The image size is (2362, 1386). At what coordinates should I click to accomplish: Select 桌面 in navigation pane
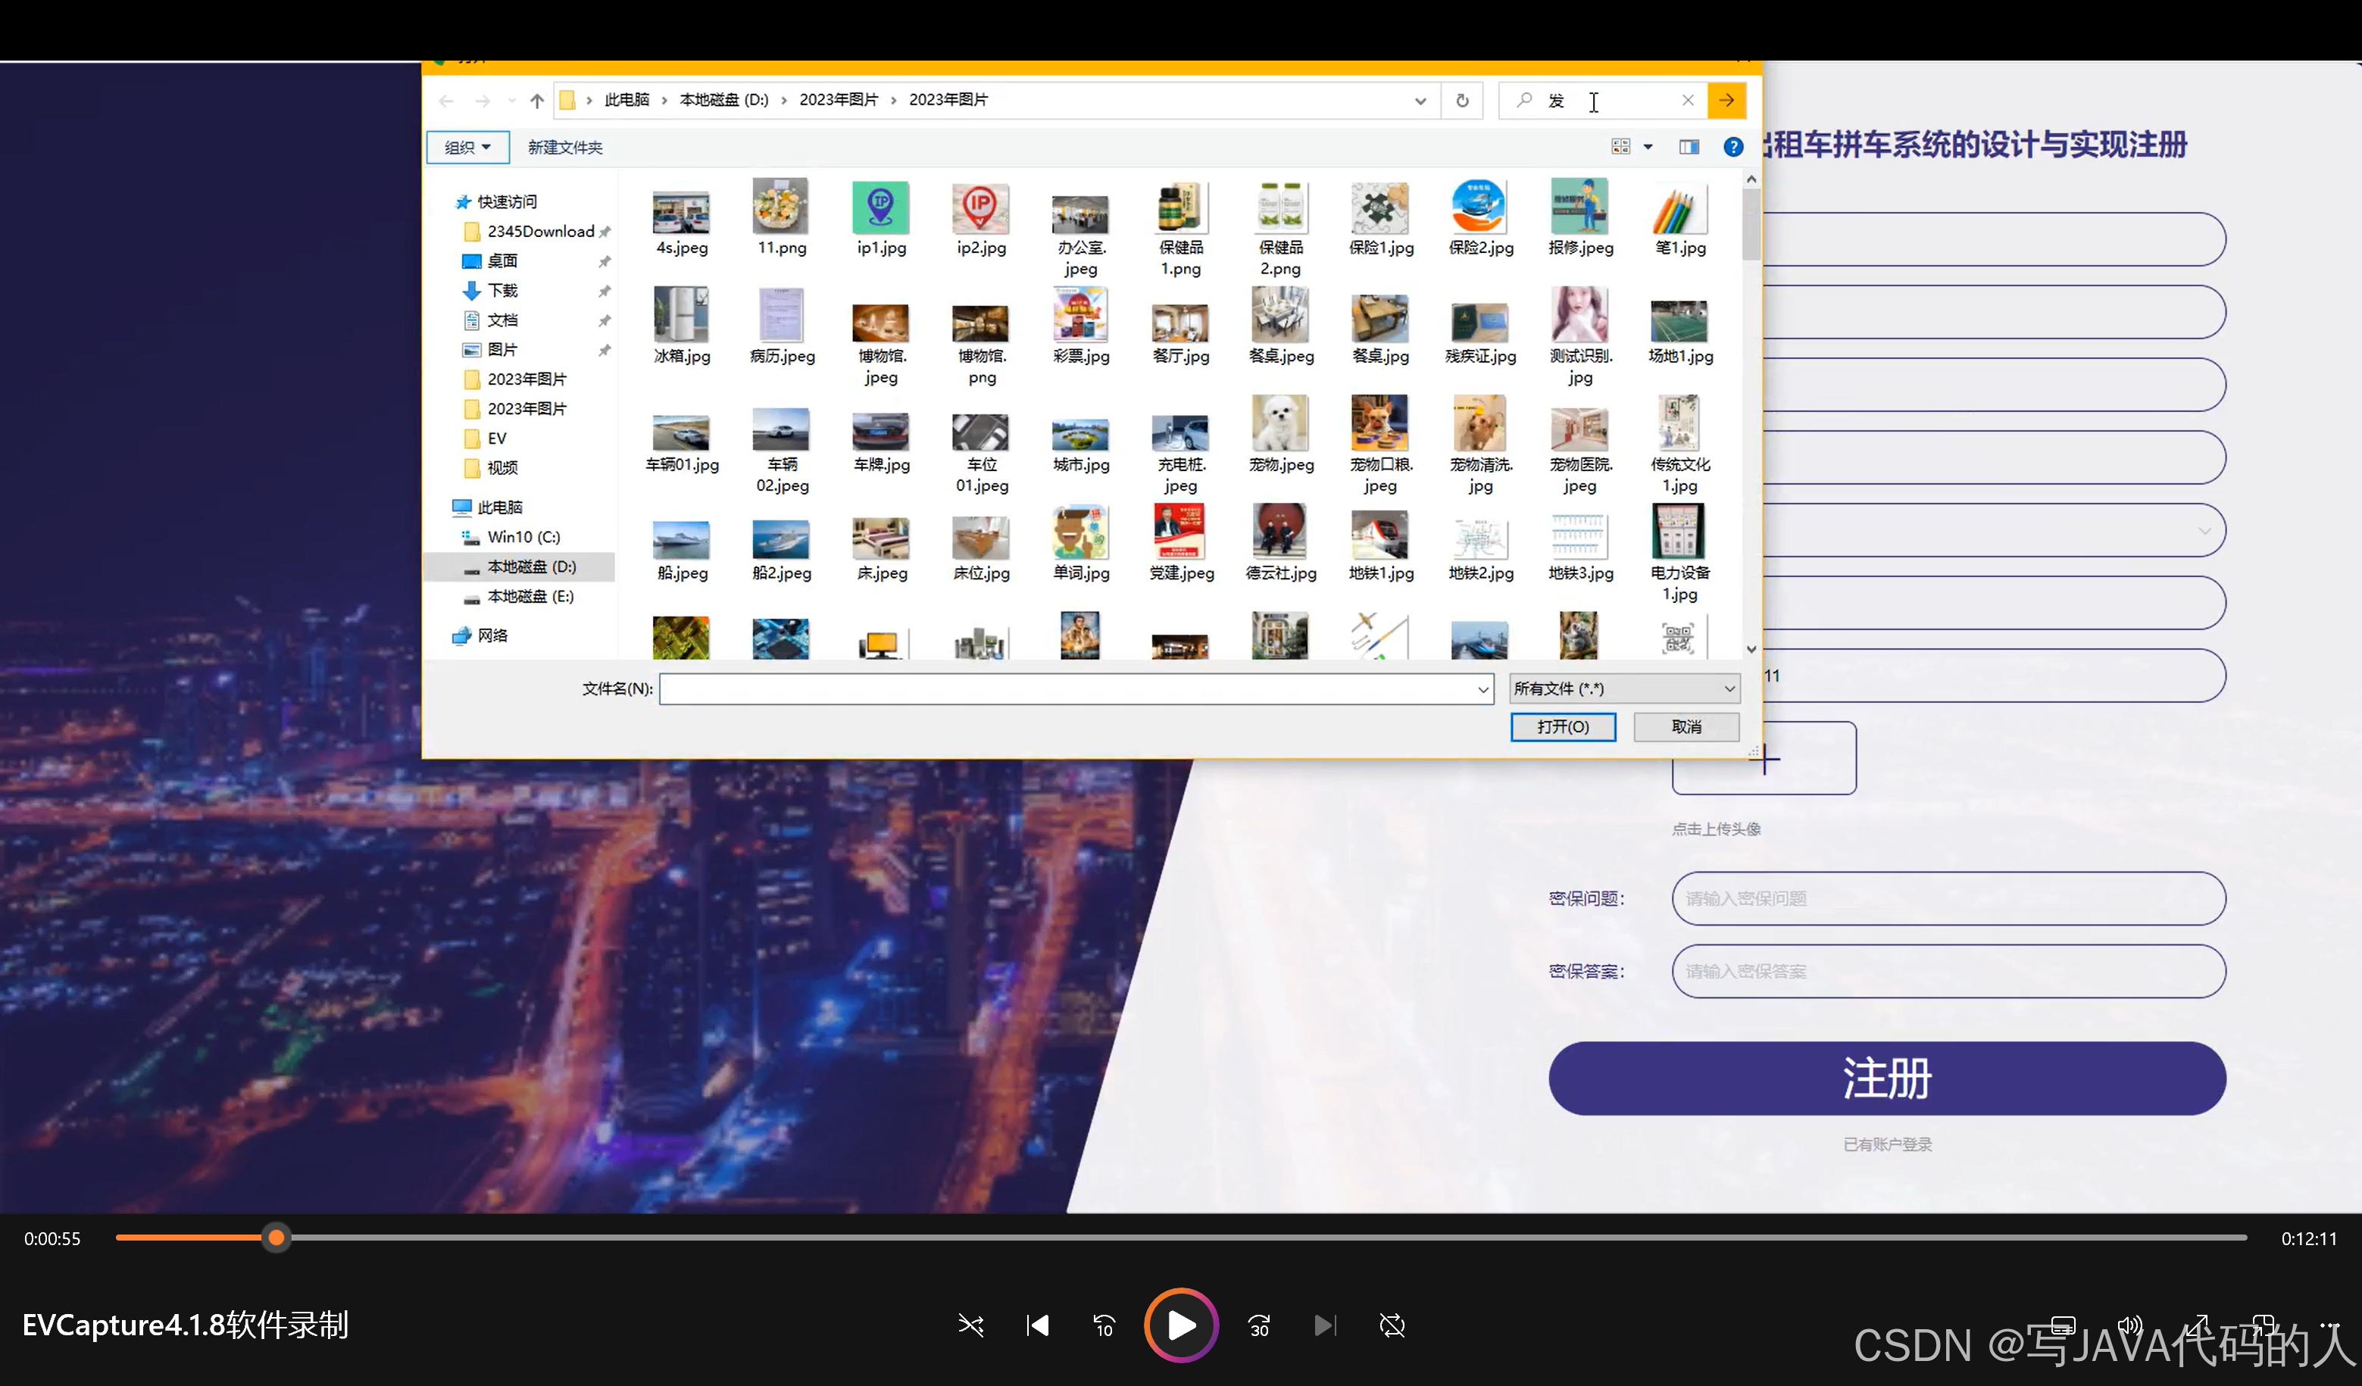pyautogui.click(x=501, y=261)
